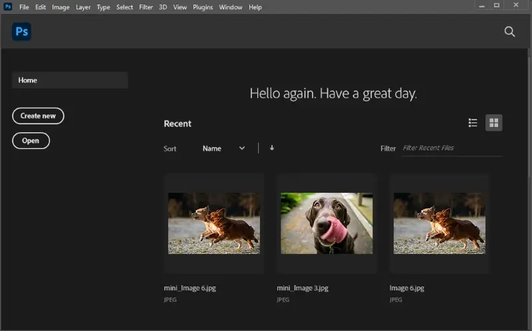Click the Filter Recent Files field
532x331 pixels.
[451, 148]
